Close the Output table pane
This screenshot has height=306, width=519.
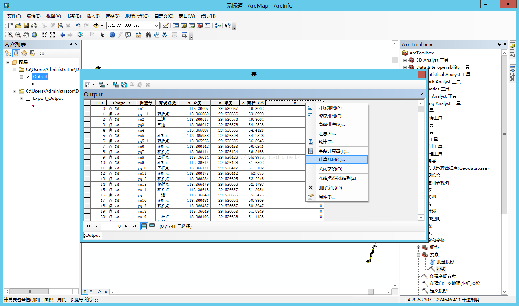[x=422, y=94]
